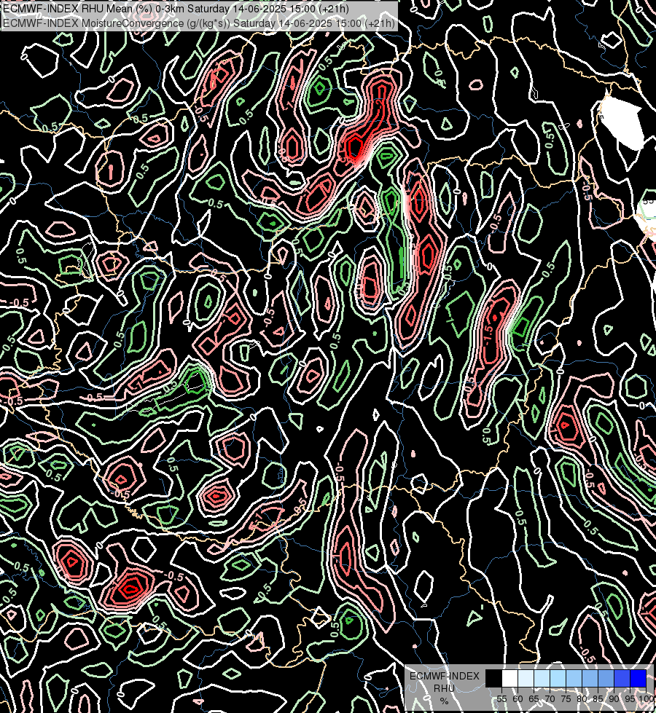Select the 85-90% humidity legend swatch
The image size is (656, 713).
tap(606, 678)
